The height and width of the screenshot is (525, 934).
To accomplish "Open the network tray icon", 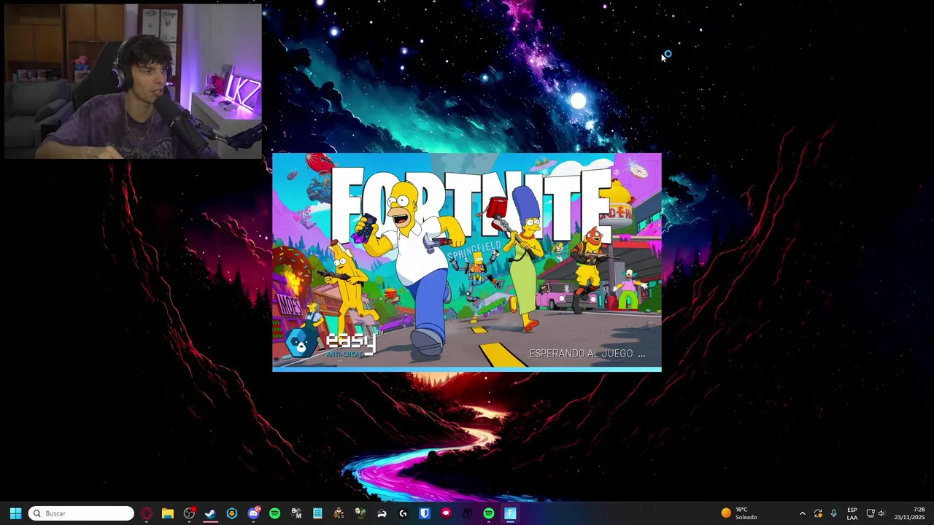I will coord(870,513).
